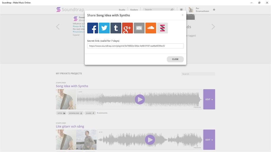Click the user avatar in header
The width and height of the screenshot is (271, 152).
click(x=191, y=10)
